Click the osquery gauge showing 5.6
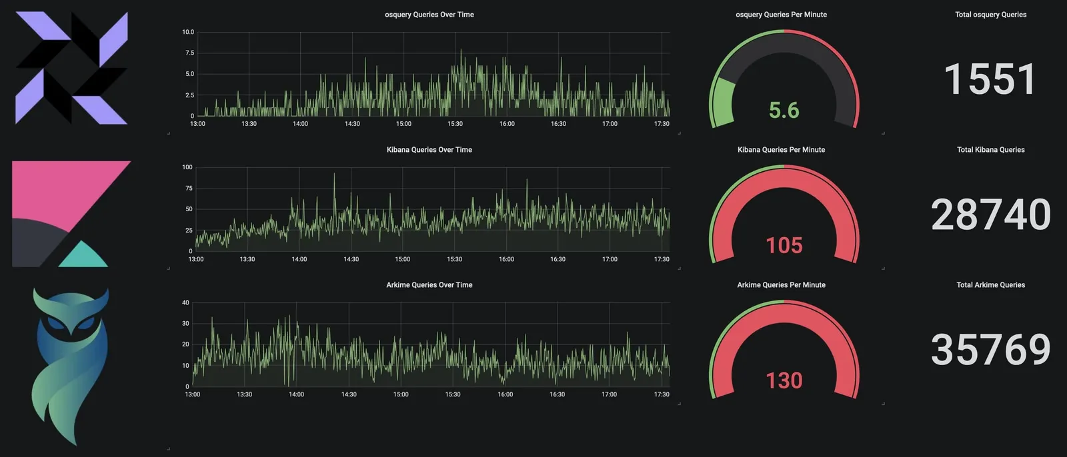This screenshot has width=1067, height=457. point(784,80)
